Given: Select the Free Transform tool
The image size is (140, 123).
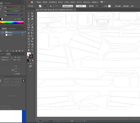Looking at the screenshot, I should click(32, 33).
